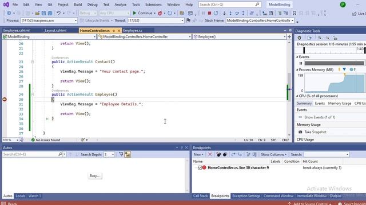366x205 pixels.
Task: Open the Debug menu
Action: [93, 5]
